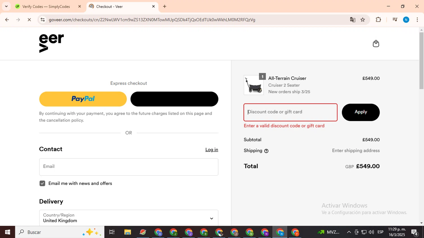This screenshot has width=424, height=238.
Task: Click the address bar URL
Action: click(152, 20)
